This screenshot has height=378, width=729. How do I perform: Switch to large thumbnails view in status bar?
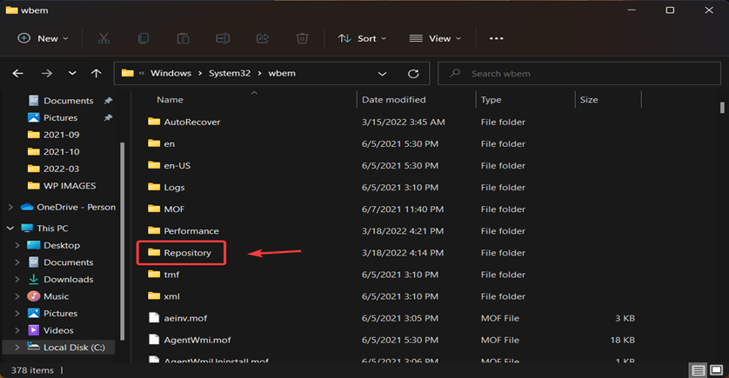tap(715, 370)
